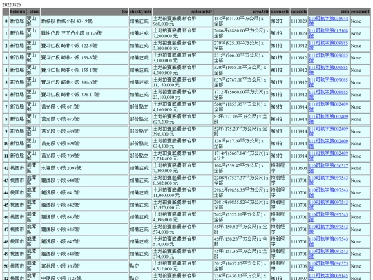
Task: Select area cell with 359.42平方公尺
Action: click(x=241, y=168)
